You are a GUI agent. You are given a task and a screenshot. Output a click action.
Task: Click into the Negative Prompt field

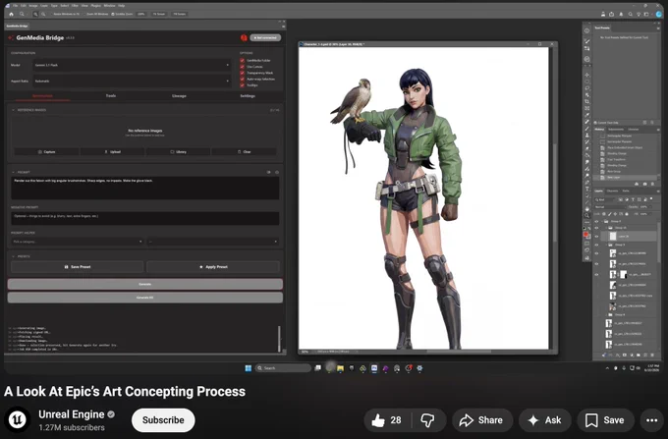[144, 218]
